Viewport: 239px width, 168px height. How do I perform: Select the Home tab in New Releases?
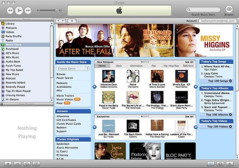(102, 66)
